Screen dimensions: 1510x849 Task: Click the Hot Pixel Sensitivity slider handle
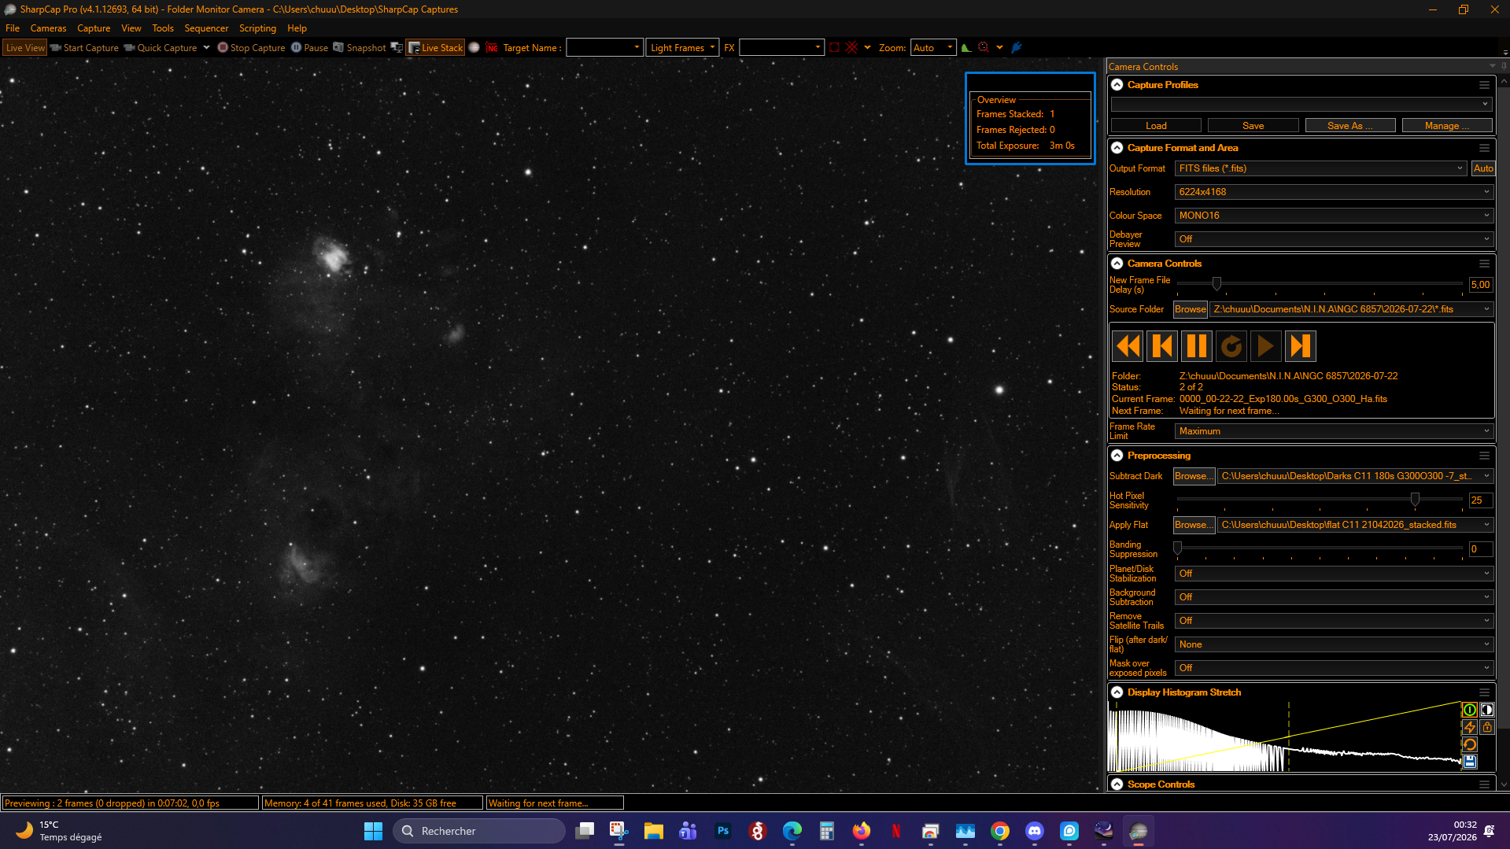point(1415,500)
